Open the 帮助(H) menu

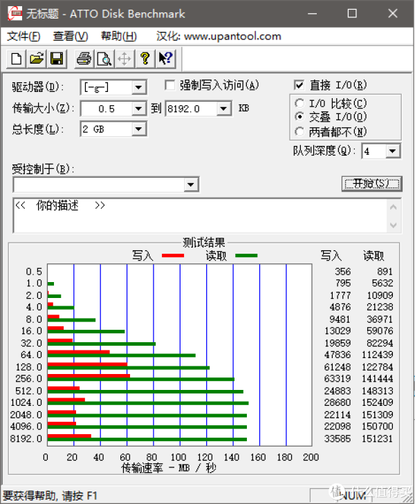[x=118, y=37]
